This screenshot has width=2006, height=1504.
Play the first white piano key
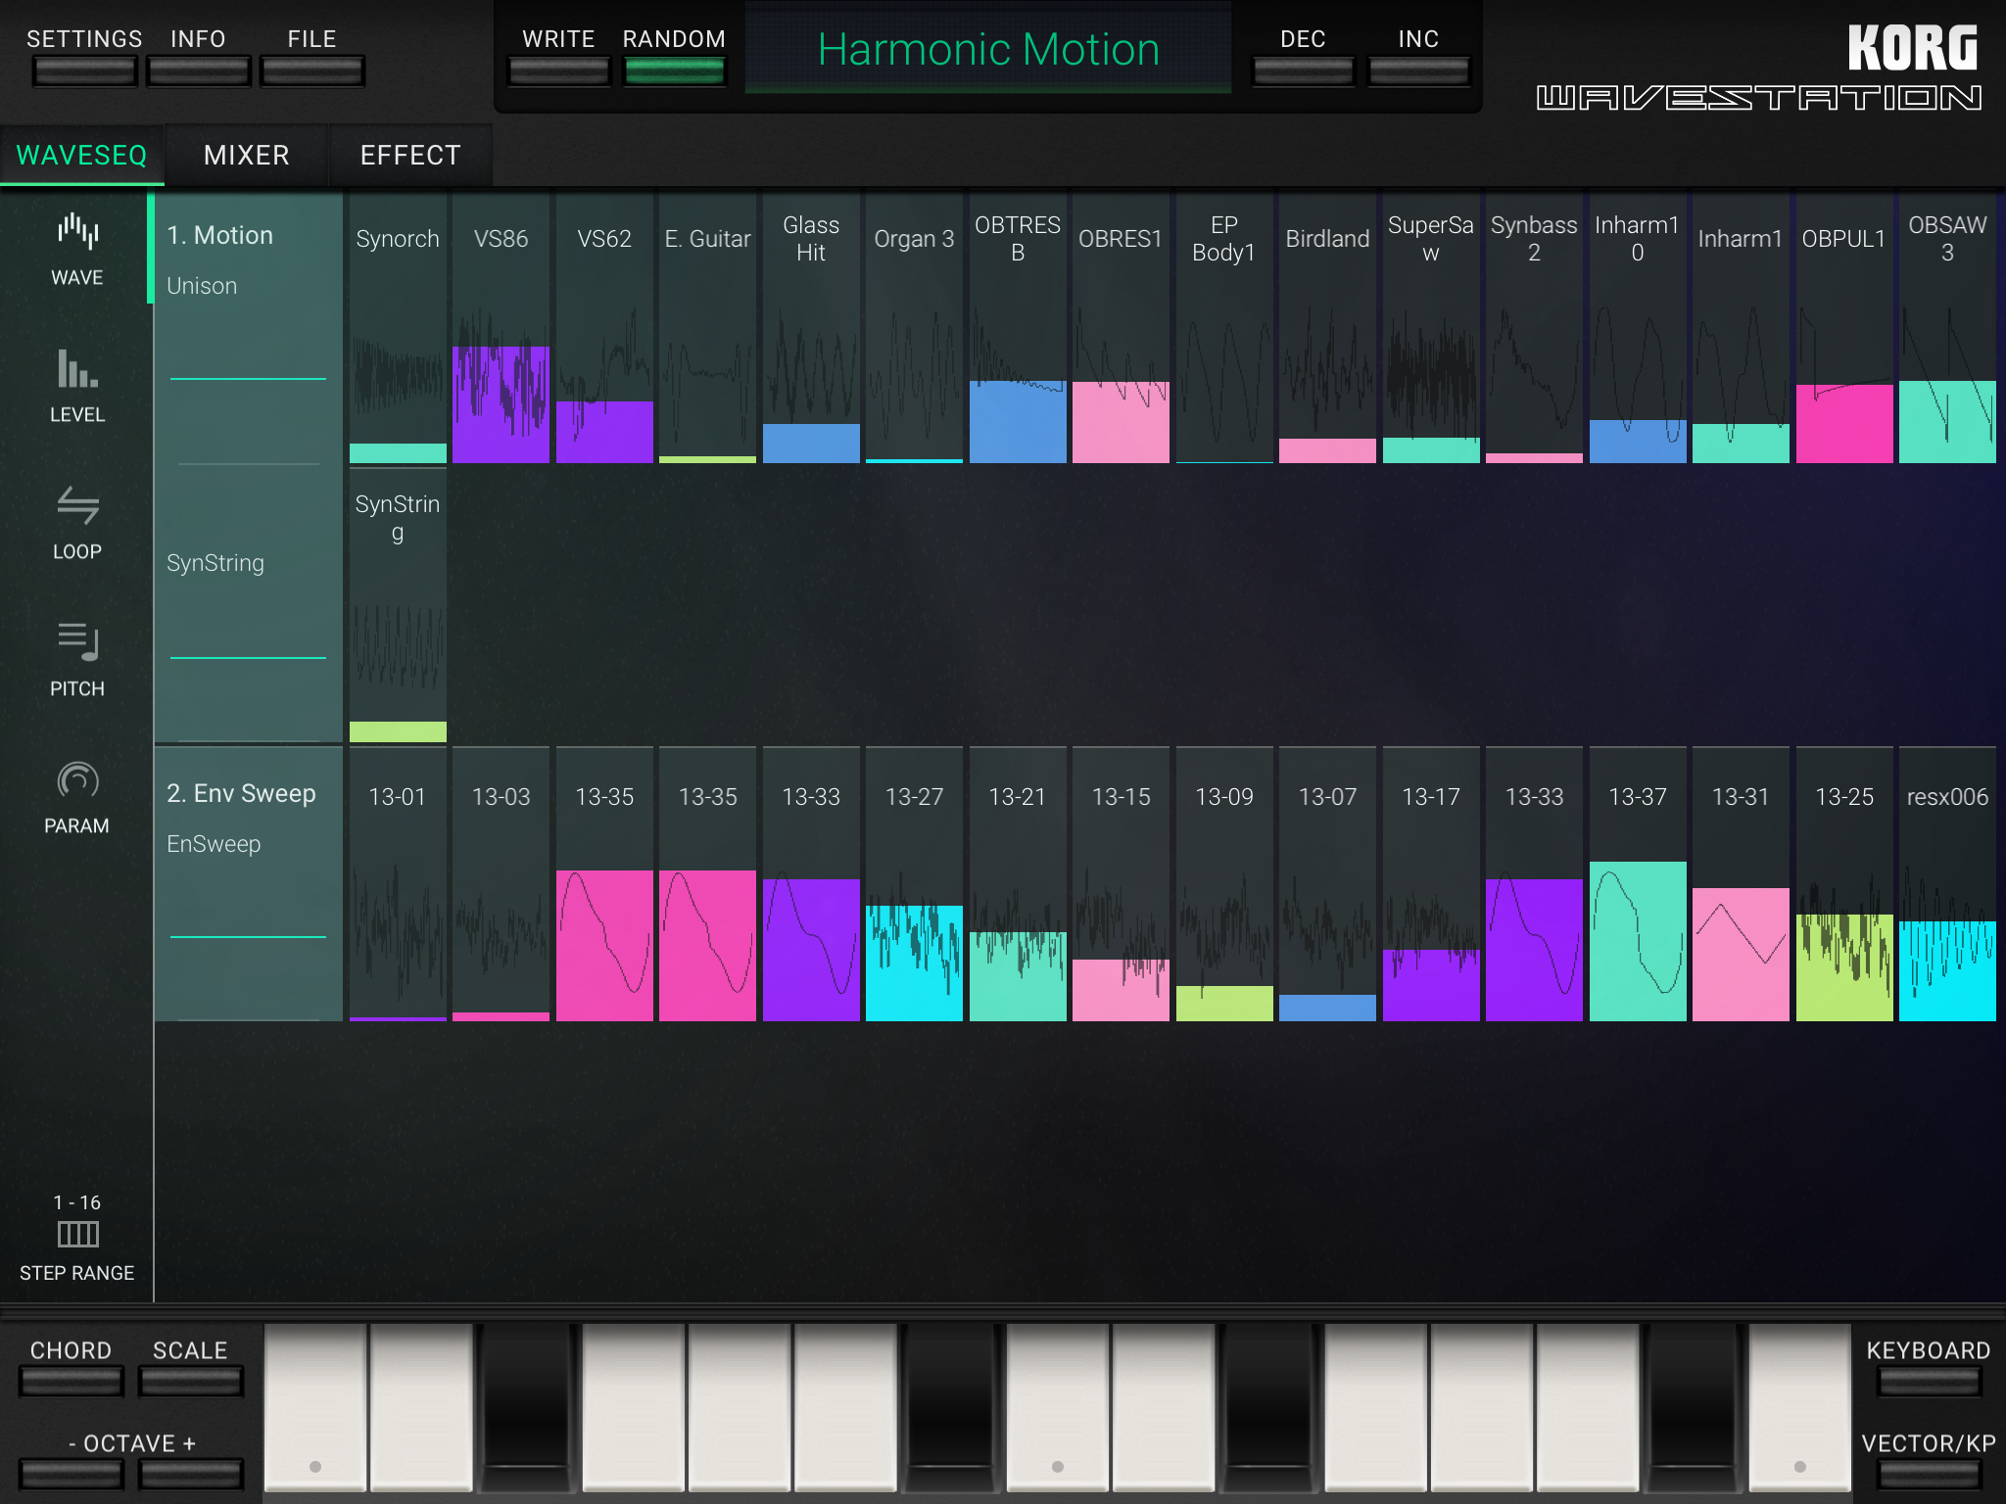314,1408
